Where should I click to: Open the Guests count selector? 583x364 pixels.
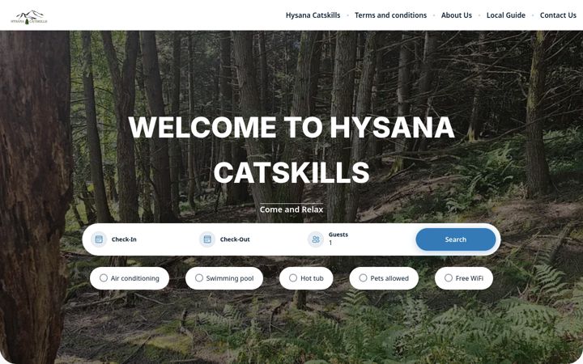[x=359, y=239]
